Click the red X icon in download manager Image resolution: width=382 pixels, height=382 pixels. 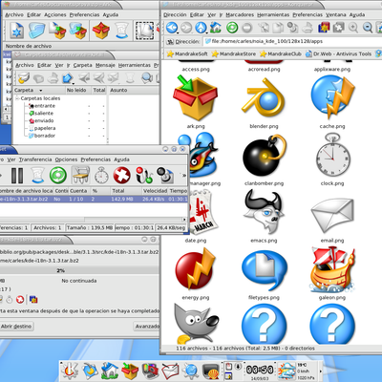tap(122, 176)
